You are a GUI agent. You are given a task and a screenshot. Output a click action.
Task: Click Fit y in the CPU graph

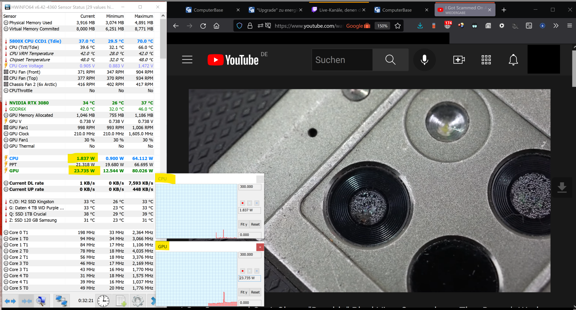pyautogui.click(x=244, y=224)
